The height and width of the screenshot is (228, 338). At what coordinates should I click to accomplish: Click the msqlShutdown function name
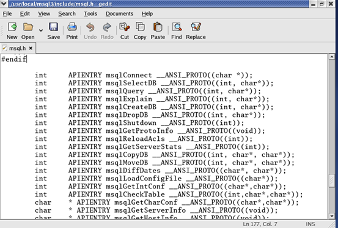pyautogui.click(x=131, y=123)
